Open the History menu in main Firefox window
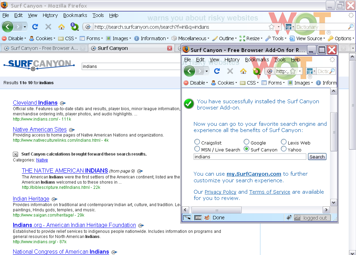This screenshot has width=356, height=255. [x=50, y=15]
